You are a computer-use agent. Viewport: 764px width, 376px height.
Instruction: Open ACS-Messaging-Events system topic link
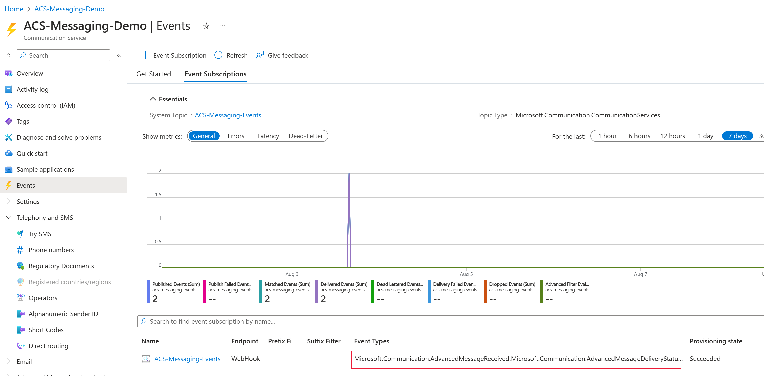[228, 115]
